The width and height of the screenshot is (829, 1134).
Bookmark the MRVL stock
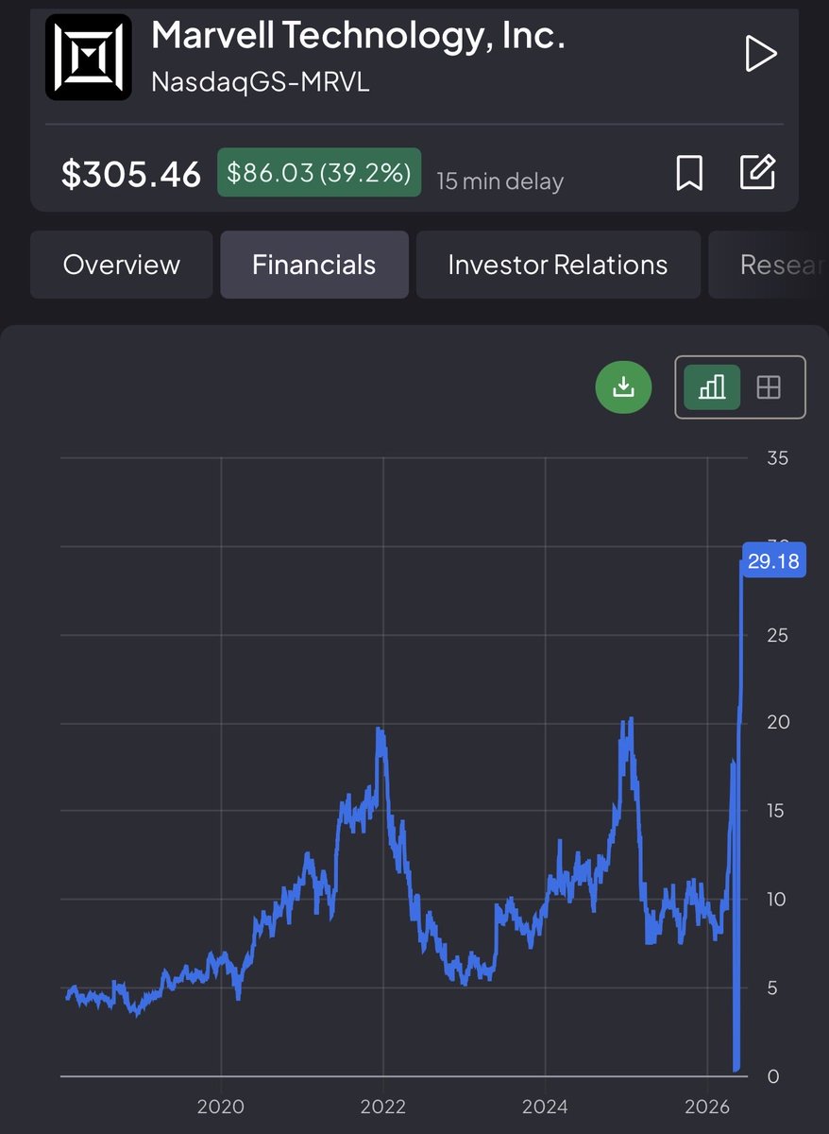[x=689, y=173]
